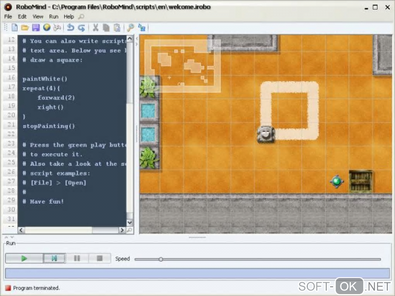Open the Run menu
Image resolution: width=395 pixels, height=296 pixels.
pyautogui.click(x=54, y=17)
